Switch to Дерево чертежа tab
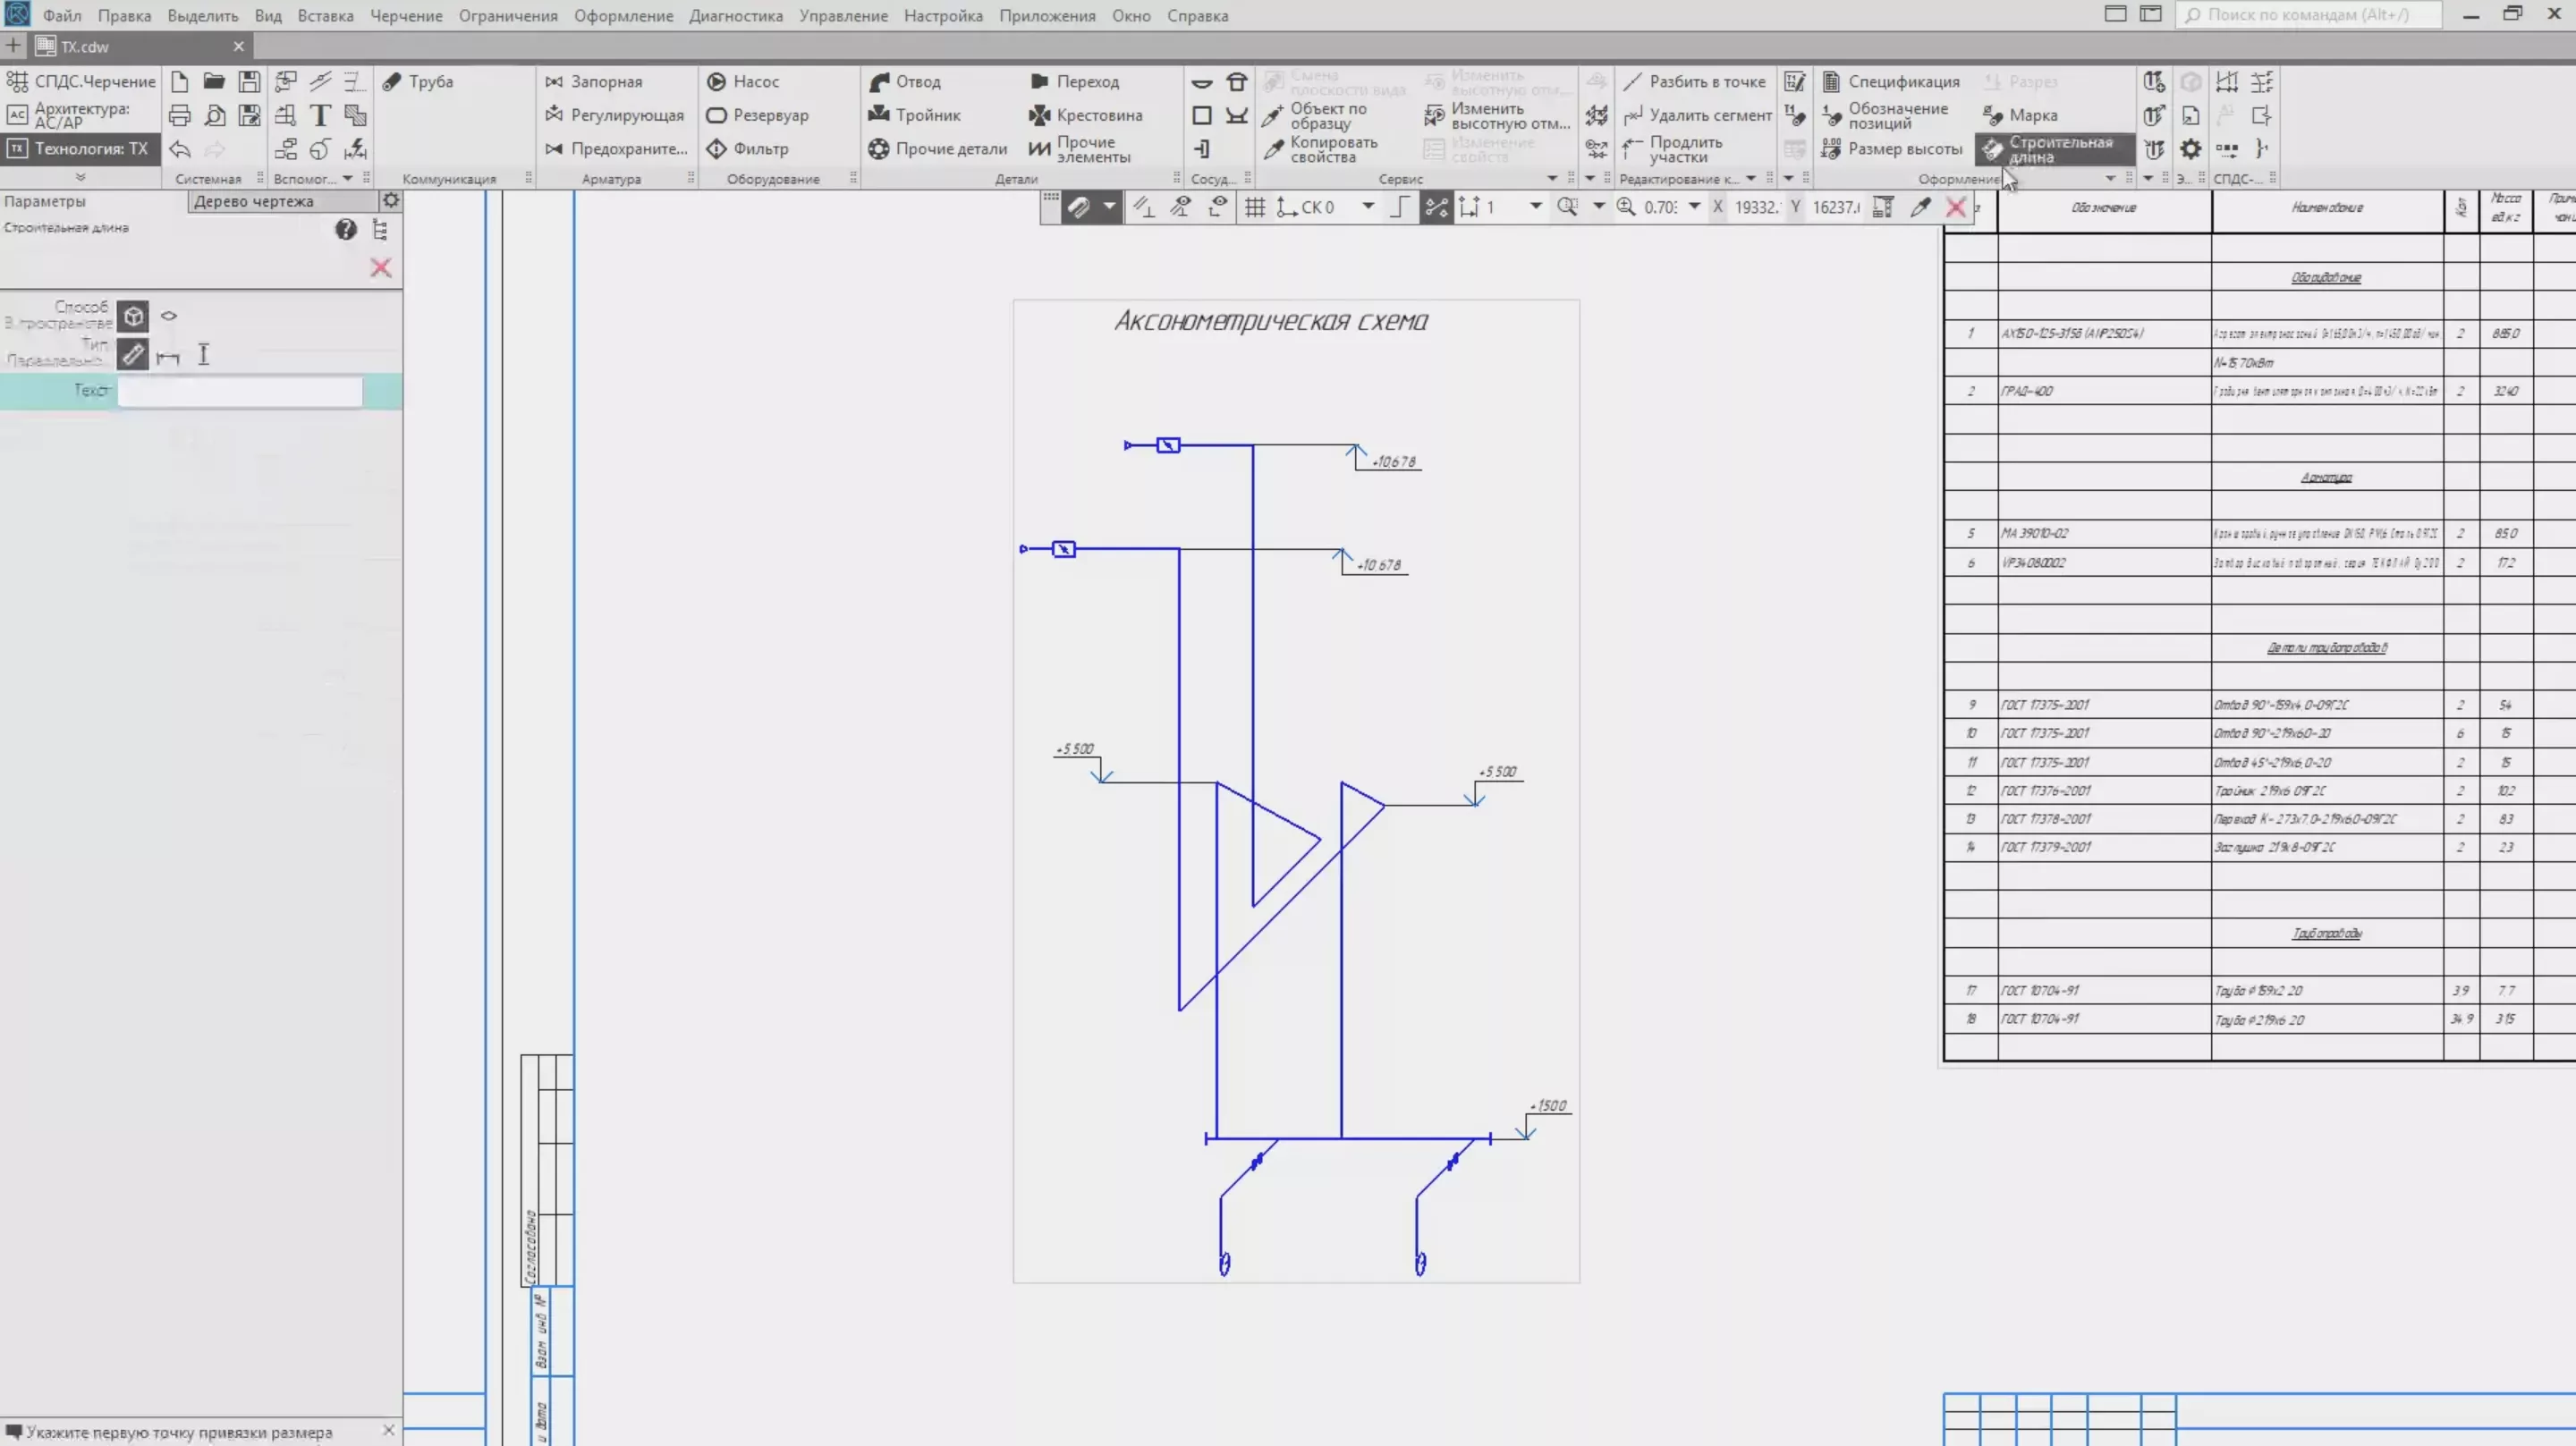 254,201
